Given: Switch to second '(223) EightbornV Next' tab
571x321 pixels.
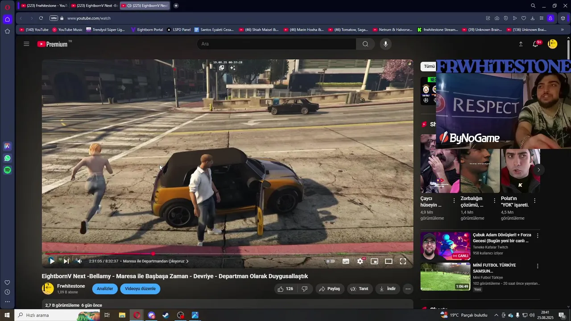Looking at the screenshot, I should point(94,6).
